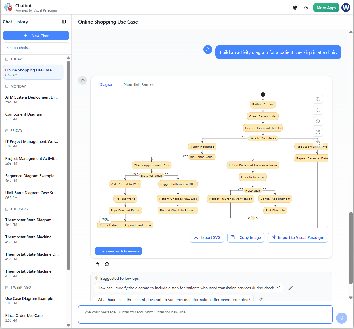Select the Diagram tab
This screenshot has width=354, height=329.
pyautogui.click(x=107, y=84)
